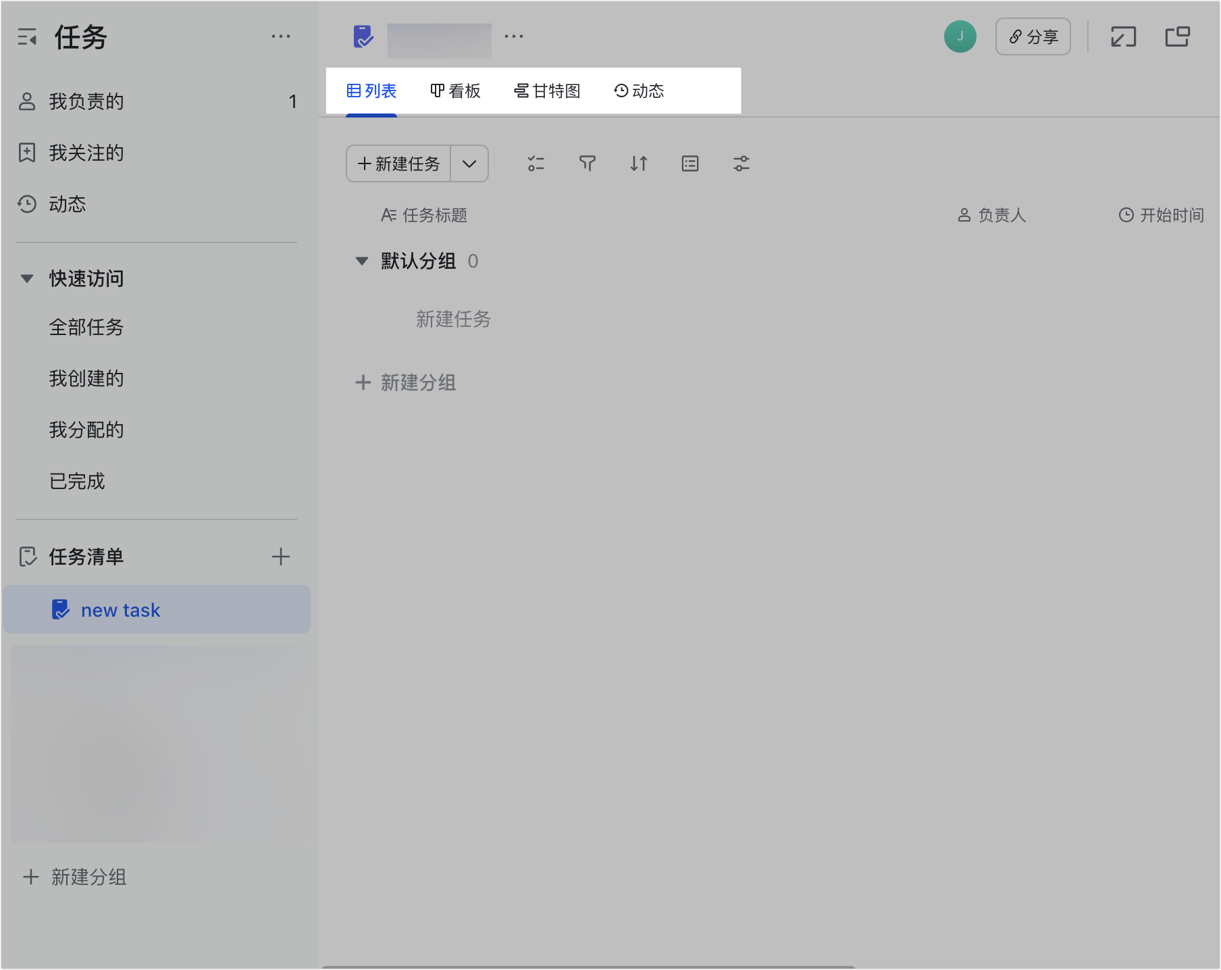
Task: Open the filter tasks icon
Action: (x=587, y=163)
